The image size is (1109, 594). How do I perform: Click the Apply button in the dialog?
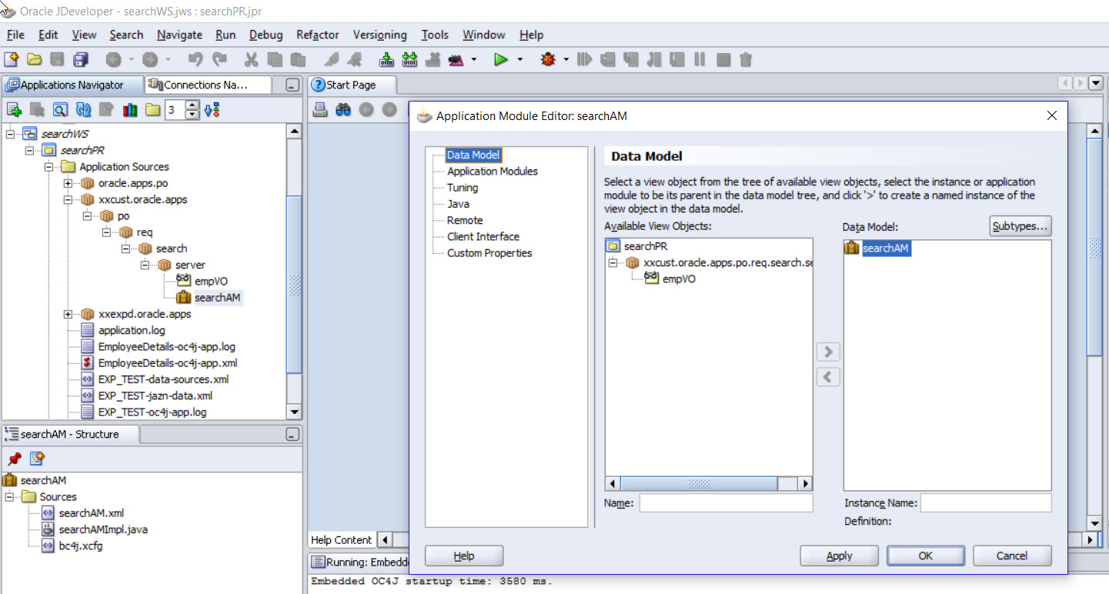point(839,556)
